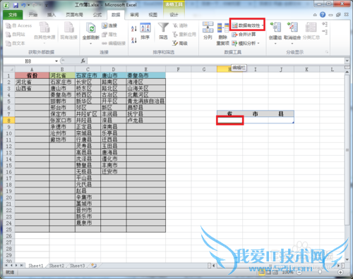Click Remove Duplicates (删除重复项) icon

[x=222, y=34]
